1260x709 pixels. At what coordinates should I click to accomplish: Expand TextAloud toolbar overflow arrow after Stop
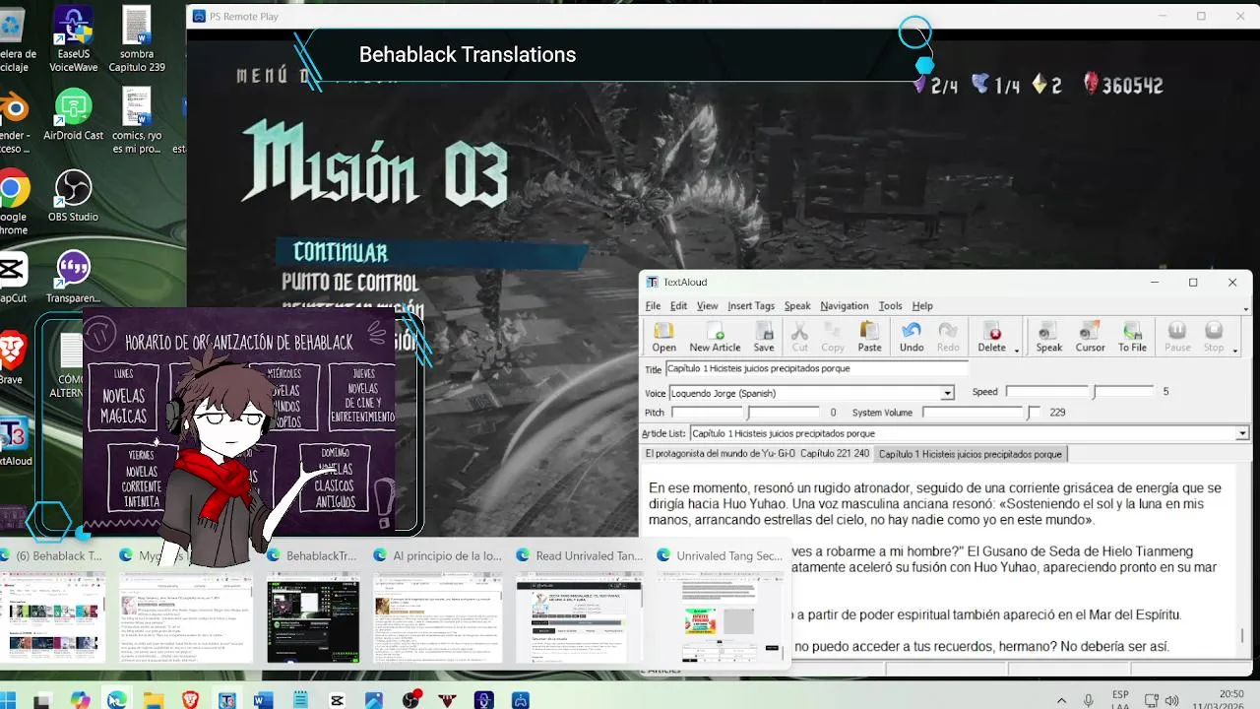(1235, 350)
